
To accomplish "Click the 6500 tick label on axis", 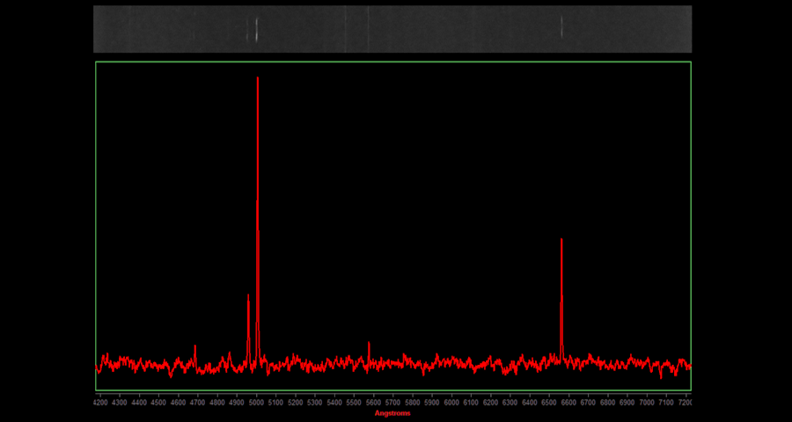I will pyautogui.click(x=549, y=403).
